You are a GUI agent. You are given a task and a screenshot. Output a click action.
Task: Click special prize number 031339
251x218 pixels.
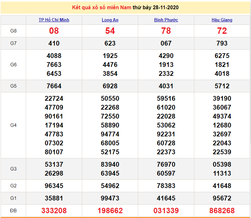[166, 211]
